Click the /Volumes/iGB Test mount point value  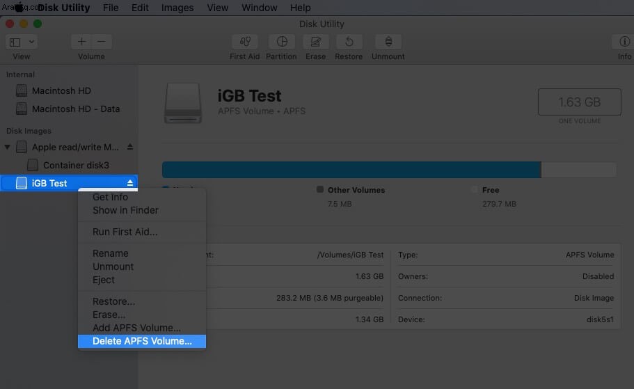[x=350, y=255]
